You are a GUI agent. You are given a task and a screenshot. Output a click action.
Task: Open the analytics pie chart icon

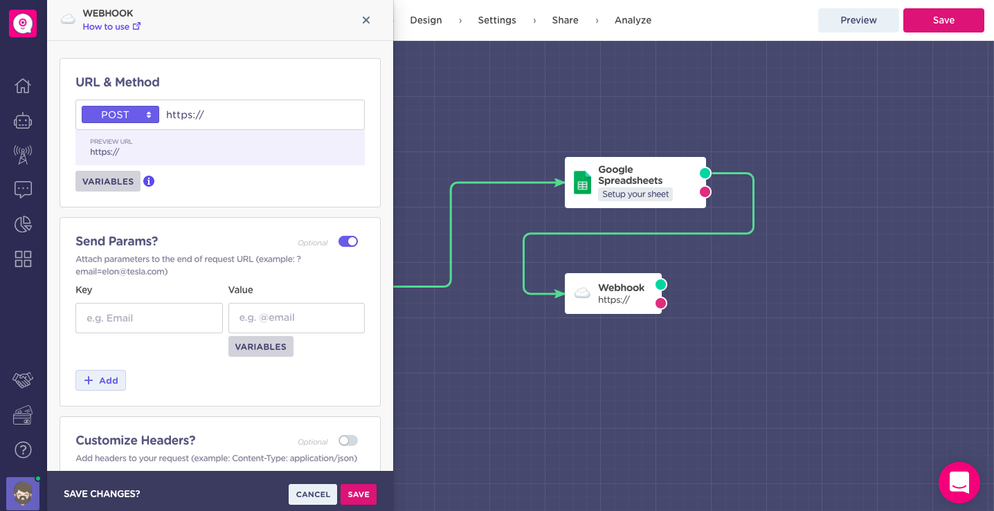pos(23,224)
